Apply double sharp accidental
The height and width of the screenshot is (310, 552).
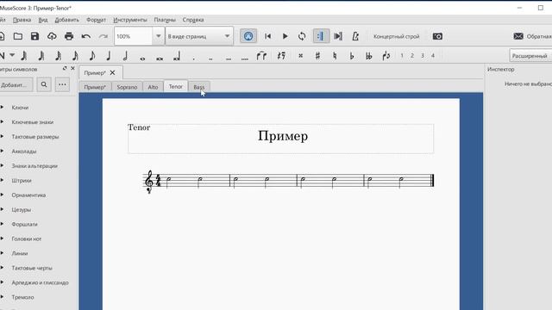click(301, 55)
